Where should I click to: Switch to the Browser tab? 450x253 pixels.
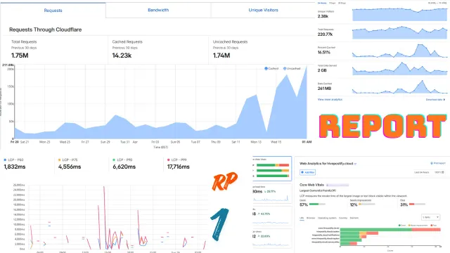311,218
